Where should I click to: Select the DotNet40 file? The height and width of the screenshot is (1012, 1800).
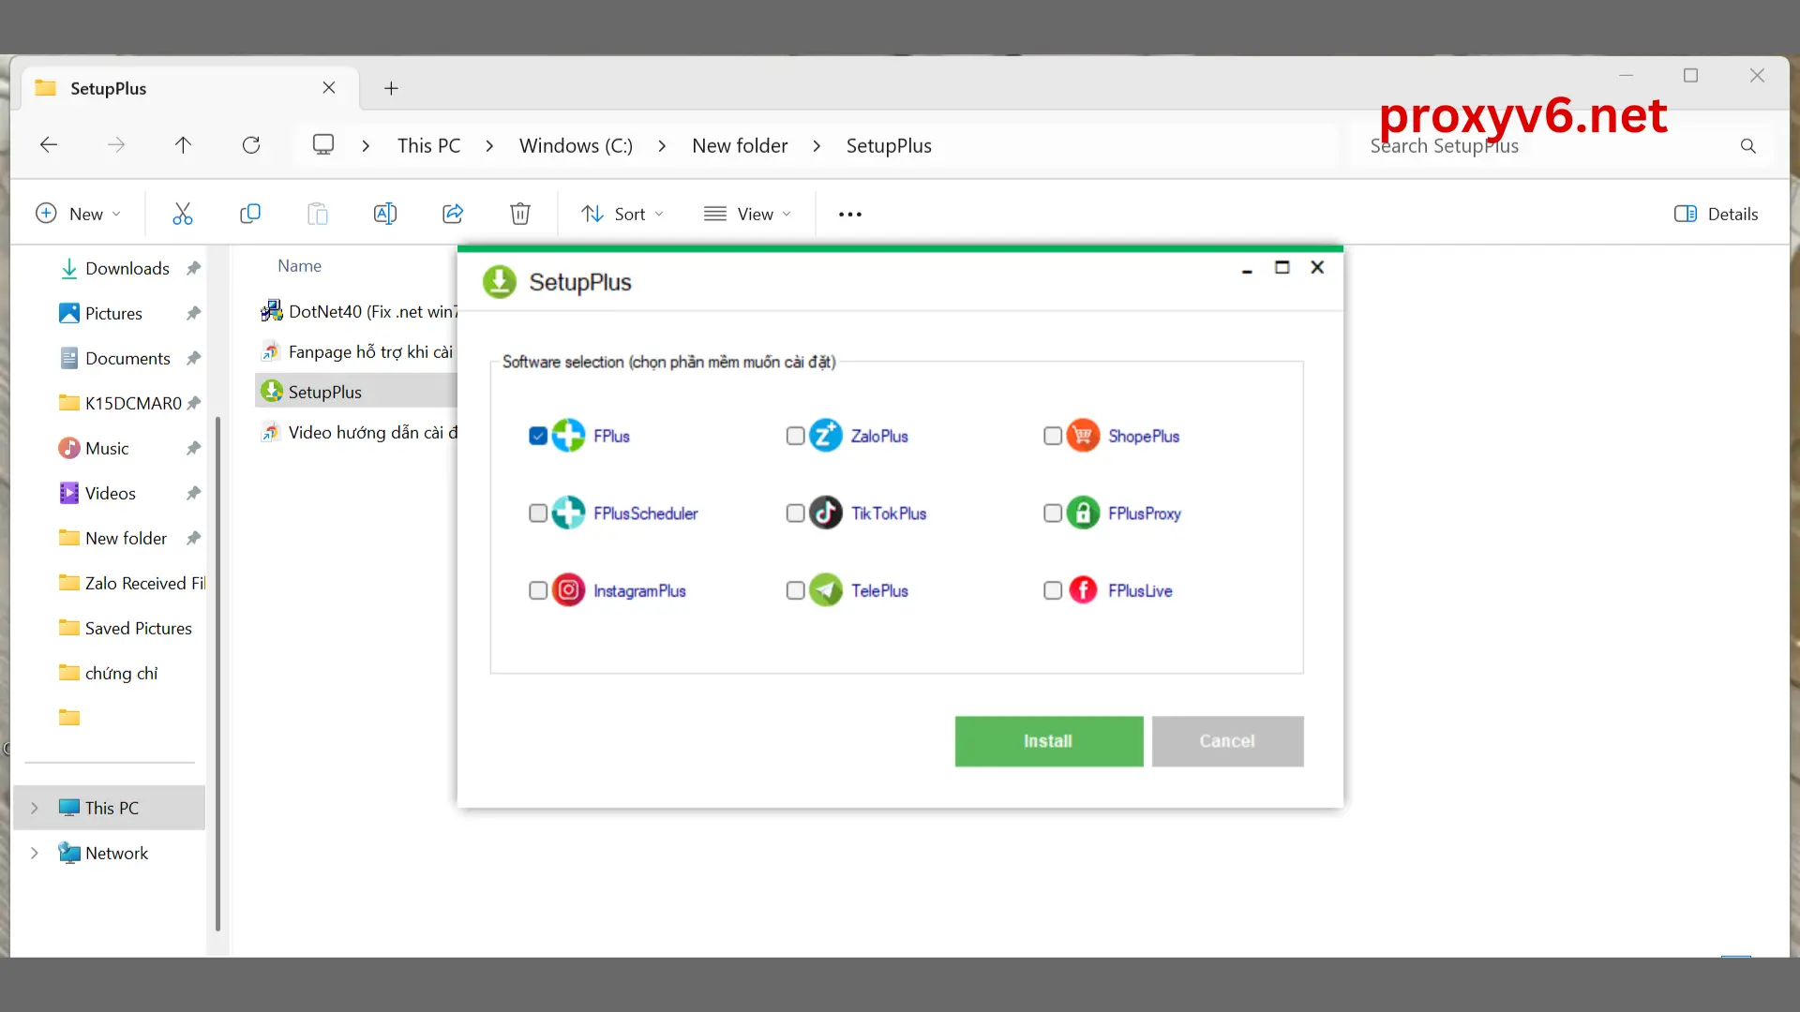tap(358, 311)
